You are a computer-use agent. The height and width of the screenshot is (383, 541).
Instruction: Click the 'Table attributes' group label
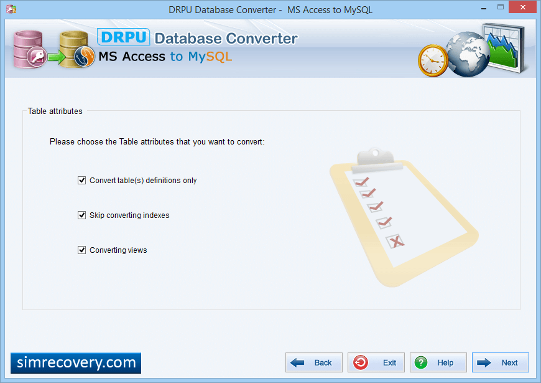(55, 111)
